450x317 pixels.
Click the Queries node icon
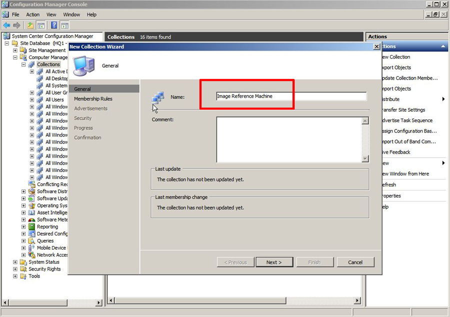click(31, 240)
